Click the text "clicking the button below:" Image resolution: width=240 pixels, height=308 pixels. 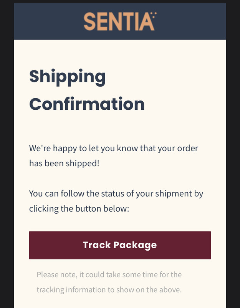pyautogui.click(x=79, y=209)
